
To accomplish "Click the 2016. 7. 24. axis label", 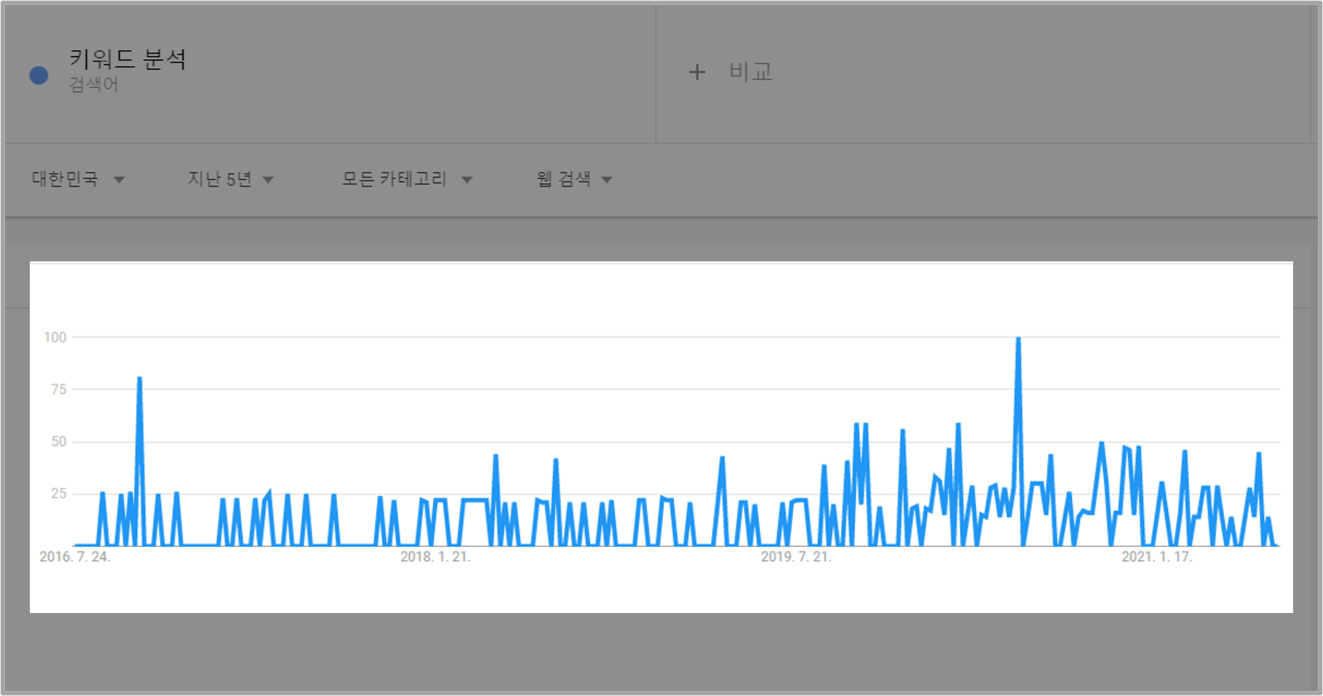I will pyautogui.click(x=75, y=558).
